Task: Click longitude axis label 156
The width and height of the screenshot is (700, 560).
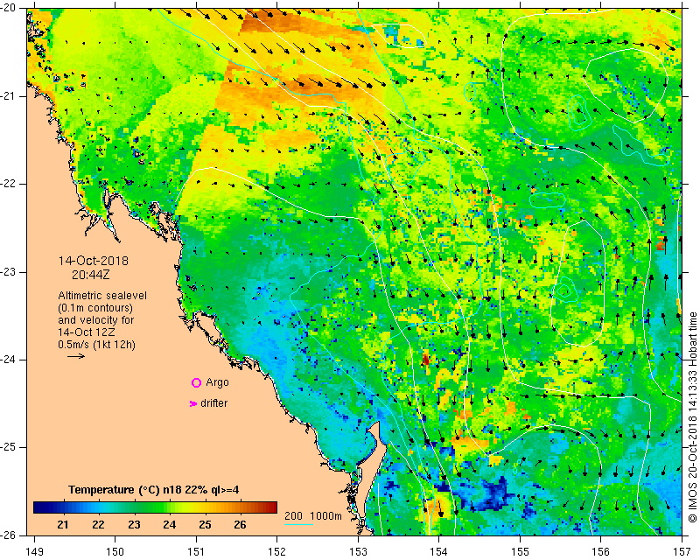Action: point(601,551)
